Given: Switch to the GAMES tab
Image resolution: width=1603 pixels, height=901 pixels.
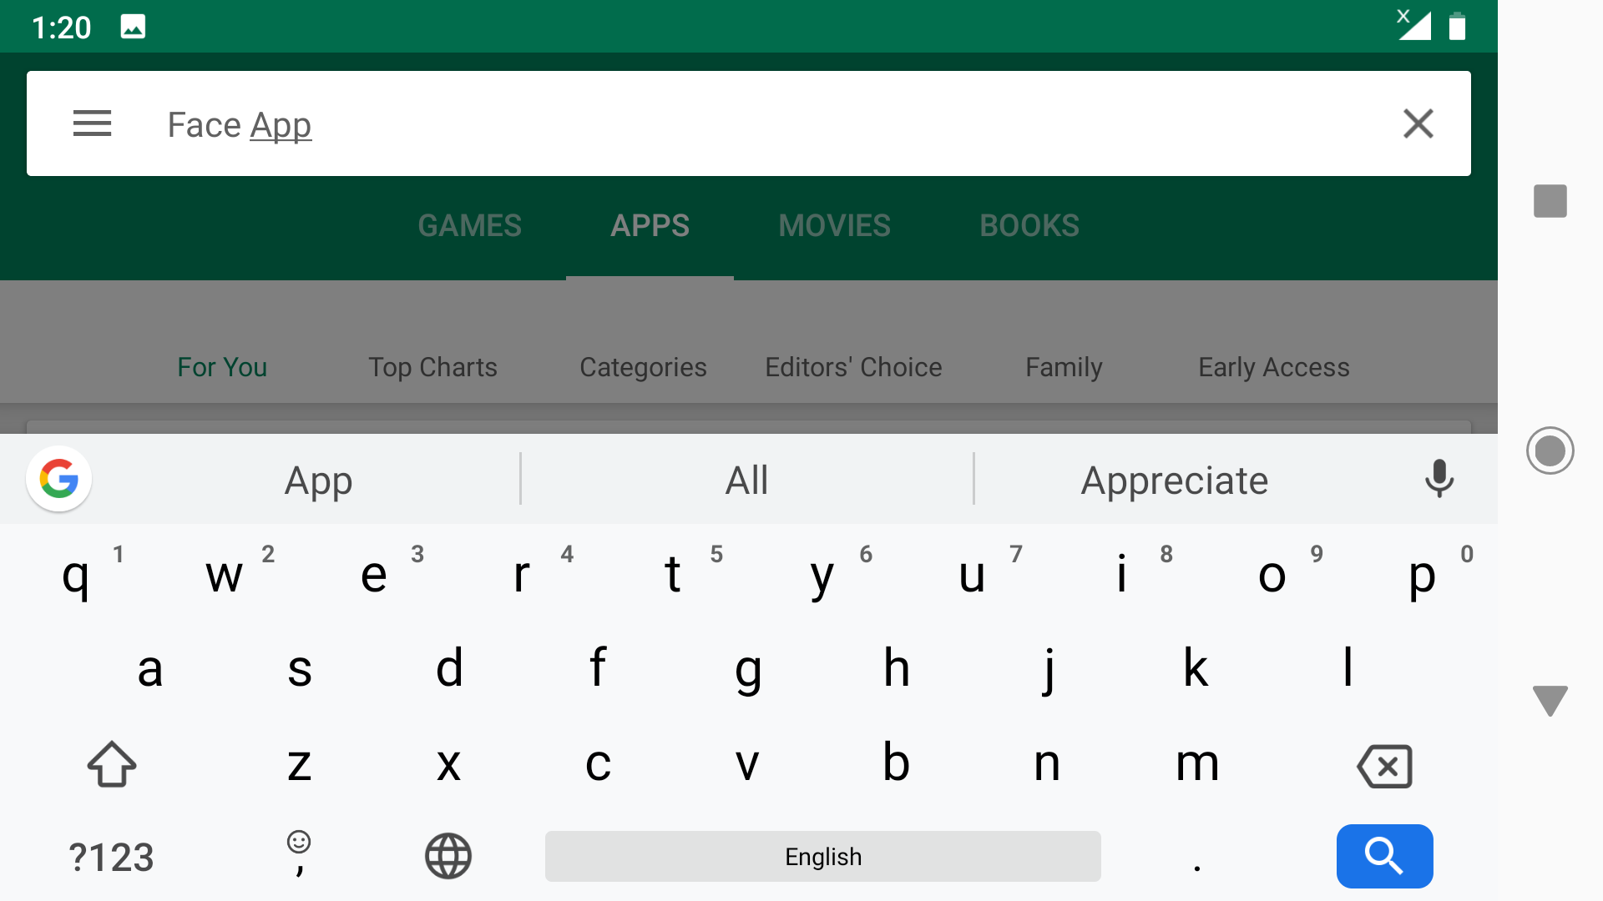Looking at the screenshot, I should (x=469, y=226).
